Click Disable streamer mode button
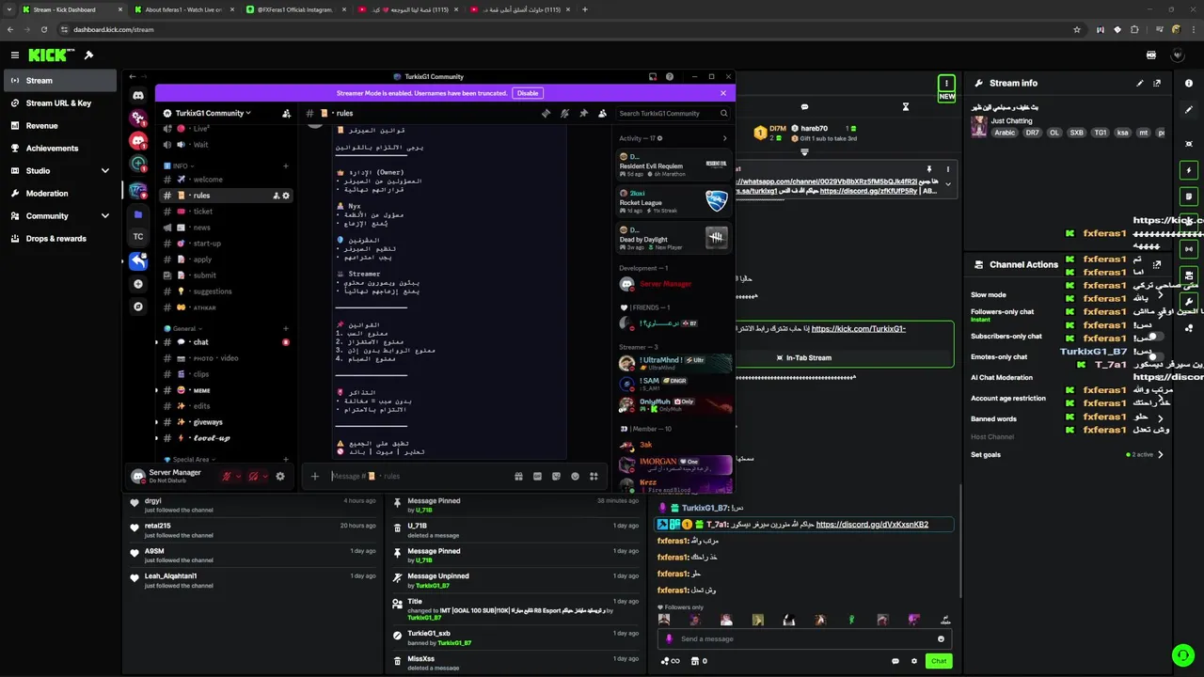This screenshot has height=677, width=1204. 528,93
